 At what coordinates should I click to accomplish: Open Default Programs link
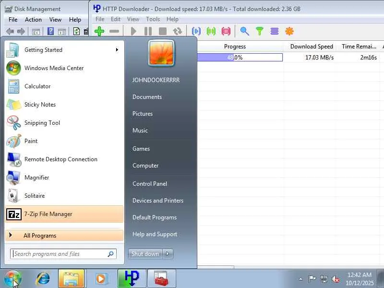click(155, 217)
